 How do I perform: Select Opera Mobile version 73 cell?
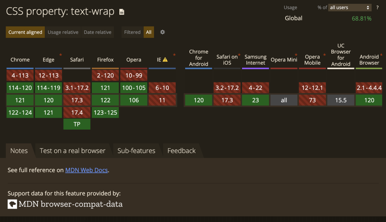(x=312, y=100)
